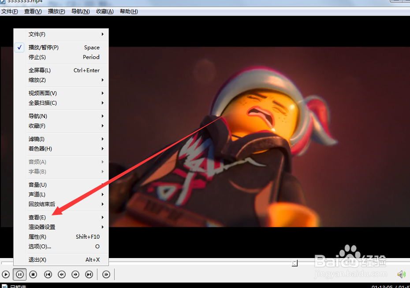This screenshot has width=410, height=288.
Task: Click the rewind (decrease speed) icon
Action: click(62, 274)
